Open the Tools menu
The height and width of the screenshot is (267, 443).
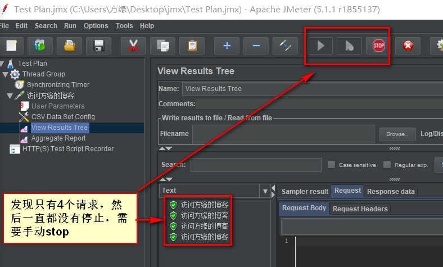coord(124,26)
